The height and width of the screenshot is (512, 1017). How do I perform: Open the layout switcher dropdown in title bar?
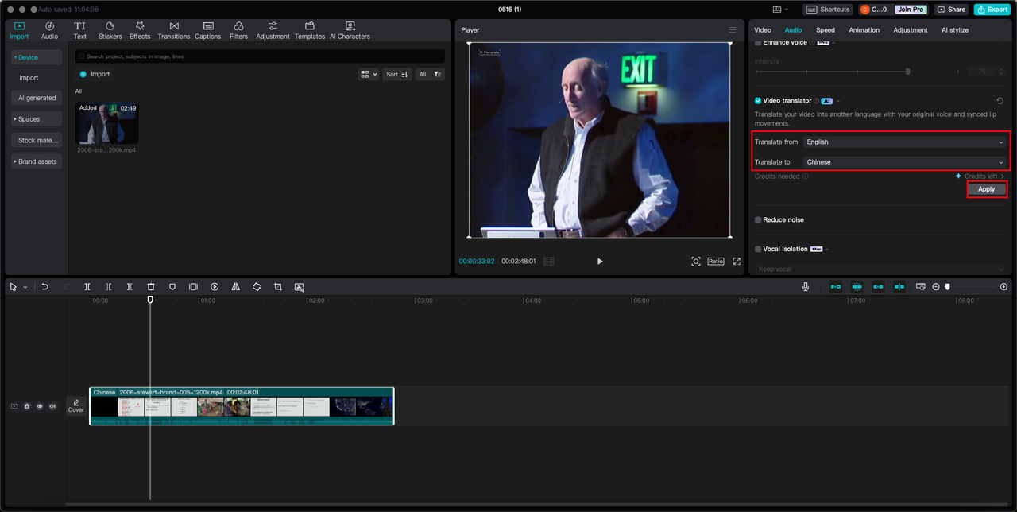click(x=779, y=10)
